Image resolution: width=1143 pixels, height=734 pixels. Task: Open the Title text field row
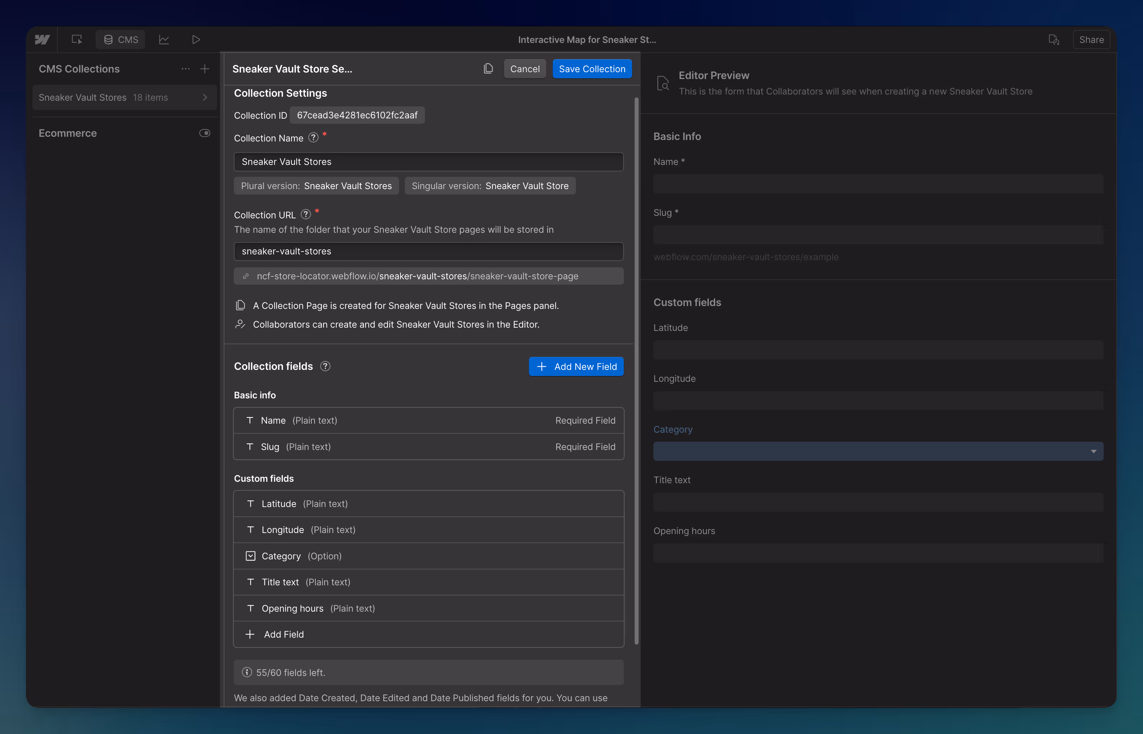(x=428, y=582)
